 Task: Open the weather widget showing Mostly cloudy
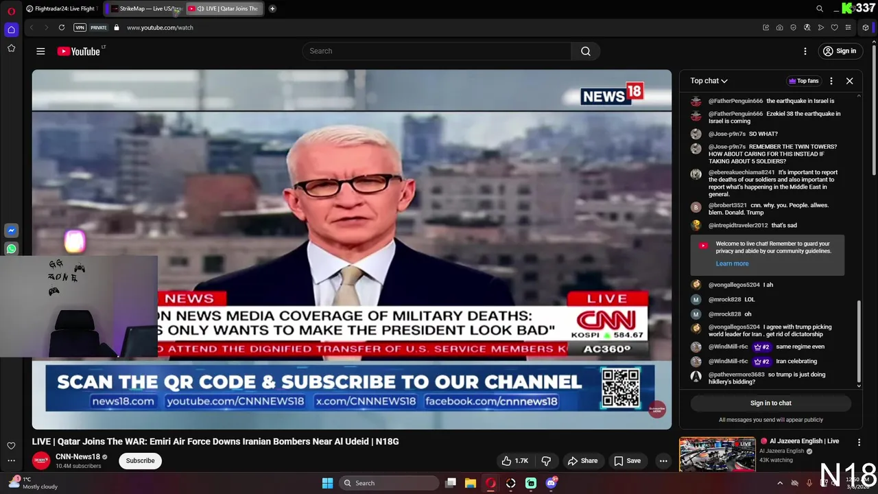(x=33, y=483)
